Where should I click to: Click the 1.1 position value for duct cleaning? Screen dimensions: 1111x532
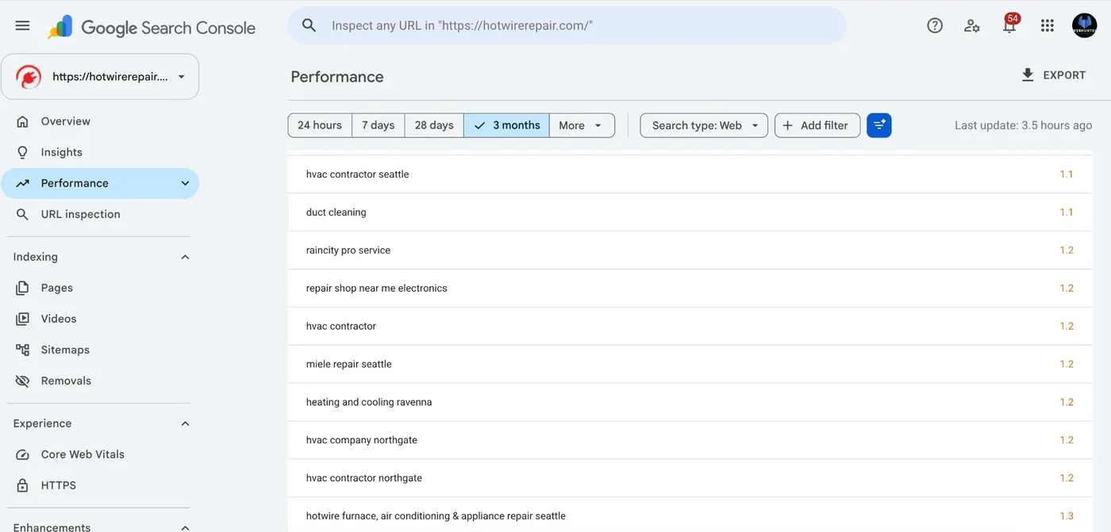click(x=1067, y=212)
